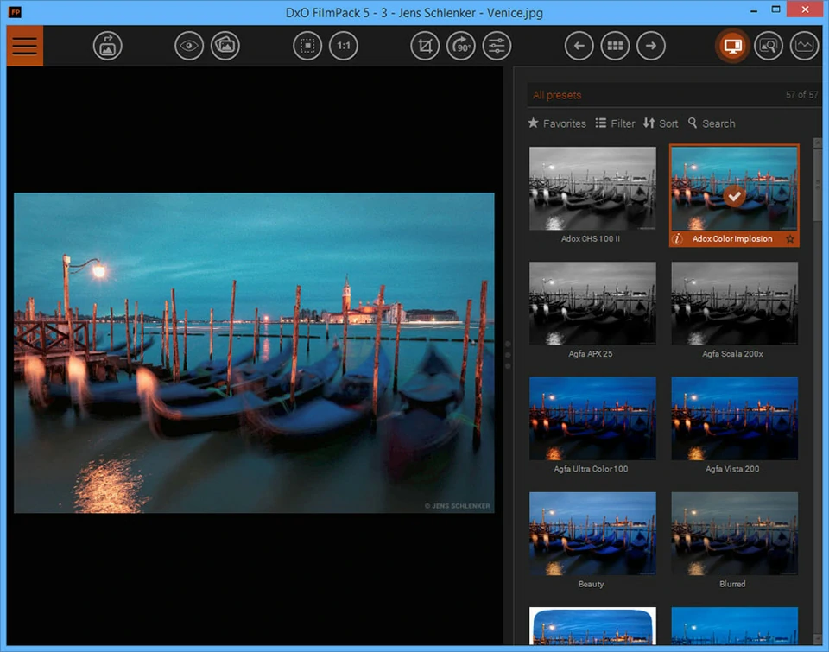Click the main Venice image preview

[254, 352]
